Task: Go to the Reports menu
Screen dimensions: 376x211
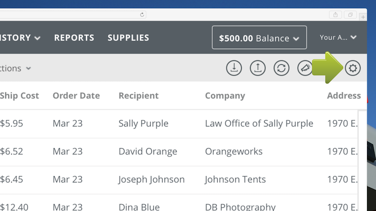Action: tap(74, 38)
